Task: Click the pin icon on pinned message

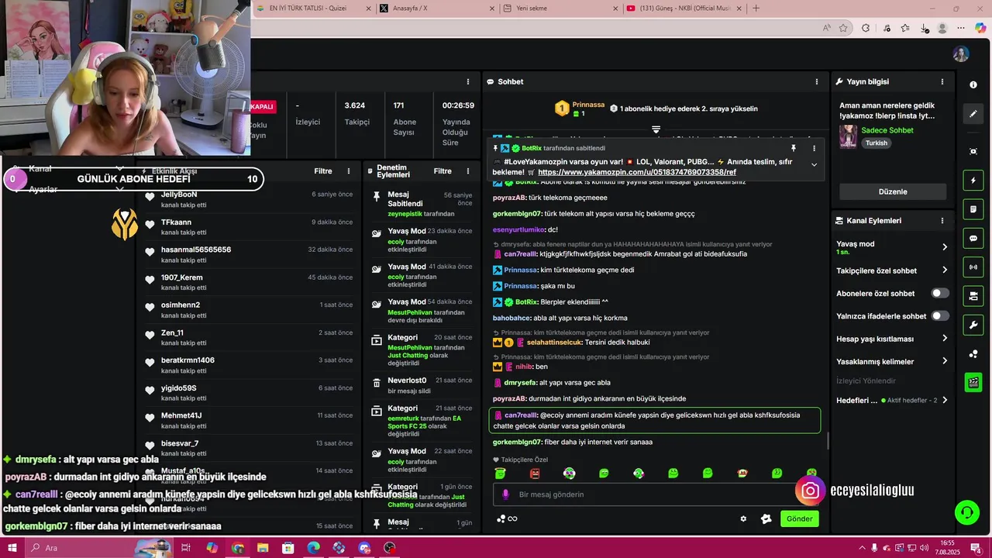Action: (793, 148)
